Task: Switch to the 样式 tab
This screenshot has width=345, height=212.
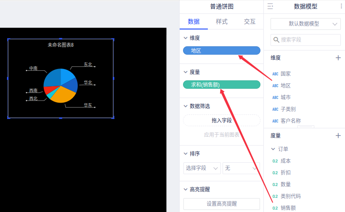Action: click(x=222, y=21)
